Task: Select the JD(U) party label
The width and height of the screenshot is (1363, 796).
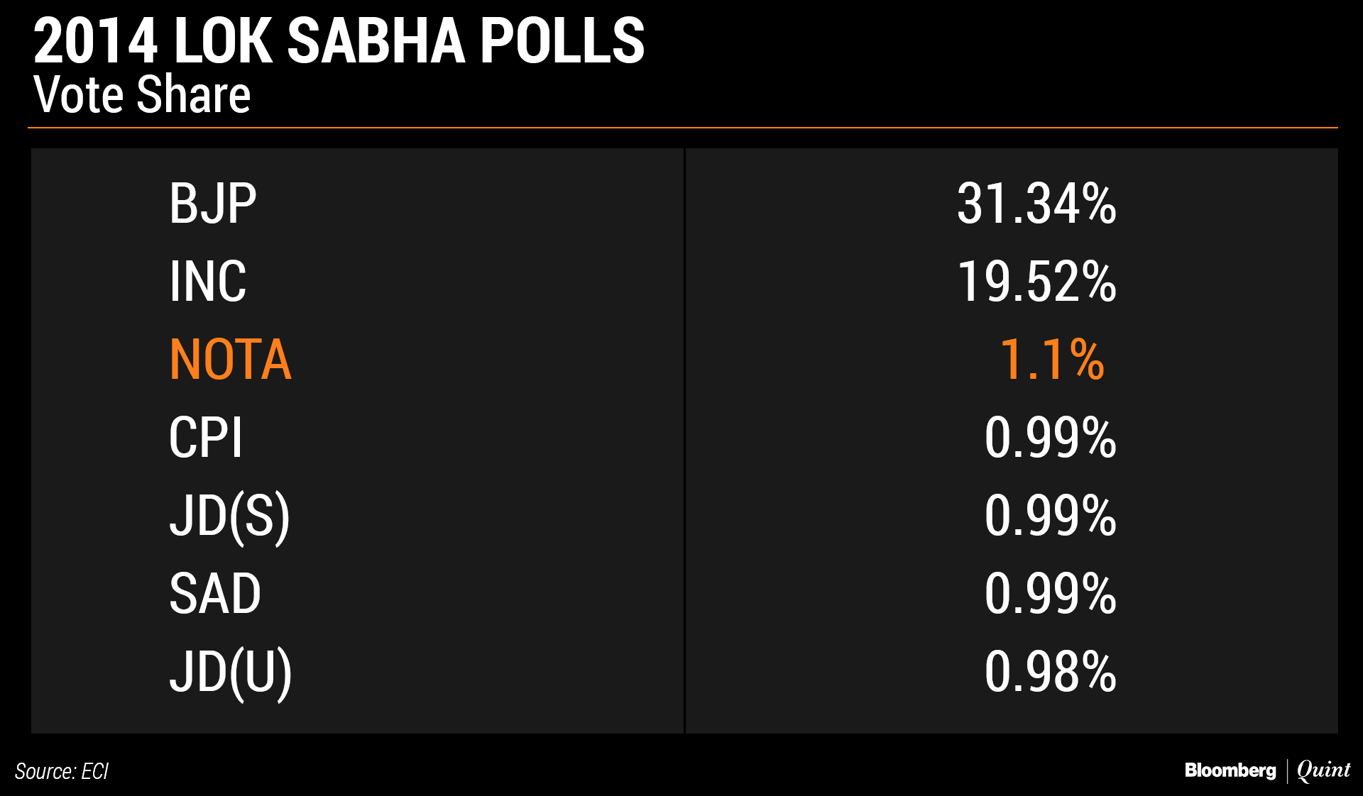Action: point(231,673)
